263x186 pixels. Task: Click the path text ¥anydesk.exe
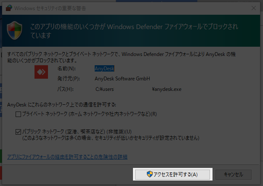point(167,89)
